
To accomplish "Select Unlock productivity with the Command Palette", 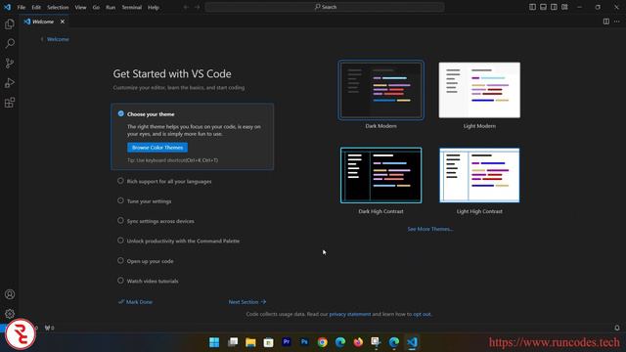I will point(183,242).
